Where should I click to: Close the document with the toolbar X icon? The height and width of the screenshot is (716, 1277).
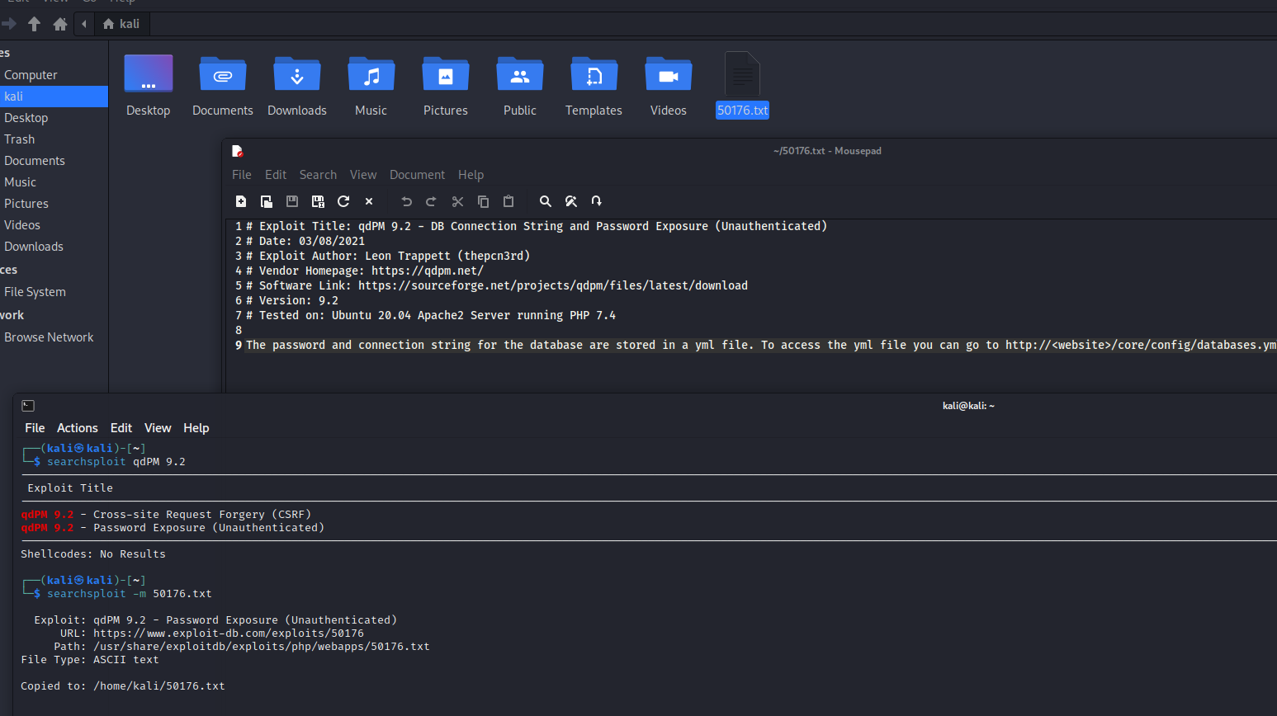[369, 201]
